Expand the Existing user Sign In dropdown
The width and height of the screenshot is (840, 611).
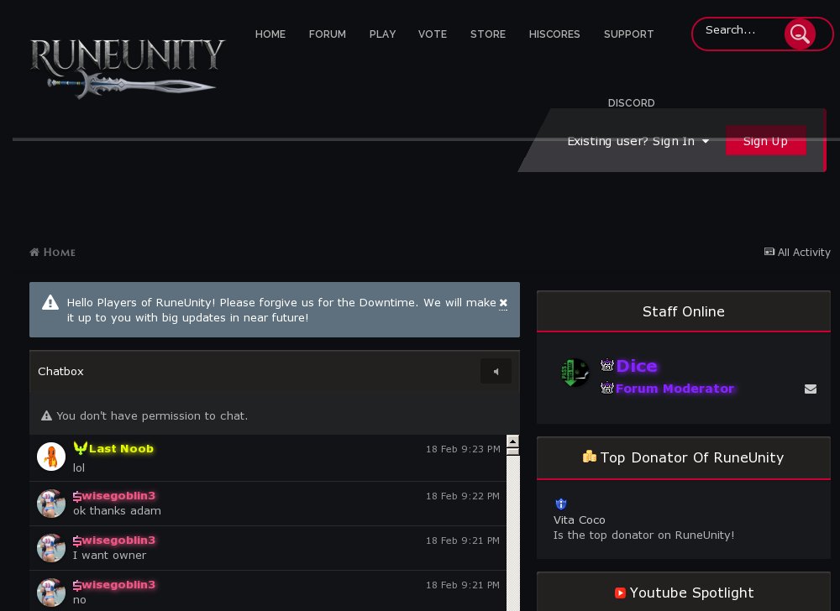point(638,141)
